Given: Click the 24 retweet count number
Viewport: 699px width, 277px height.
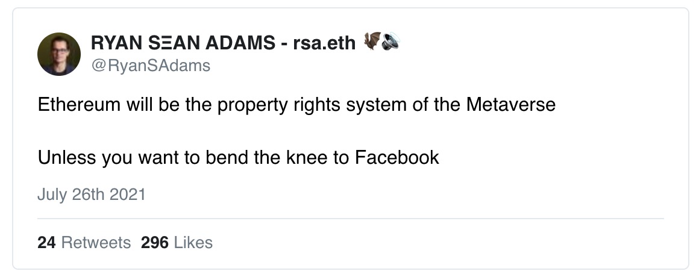Looking at the screenshot, I should pos(46,243).
